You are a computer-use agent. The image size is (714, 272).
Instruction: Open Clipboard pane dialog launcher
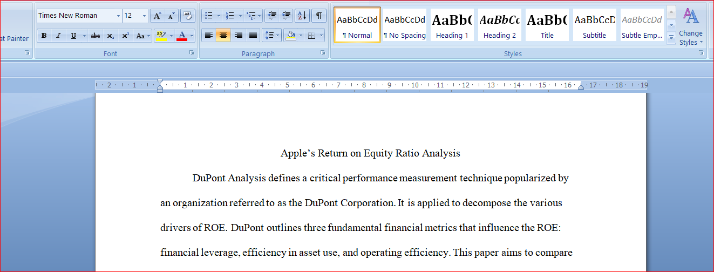coord(27,53)
